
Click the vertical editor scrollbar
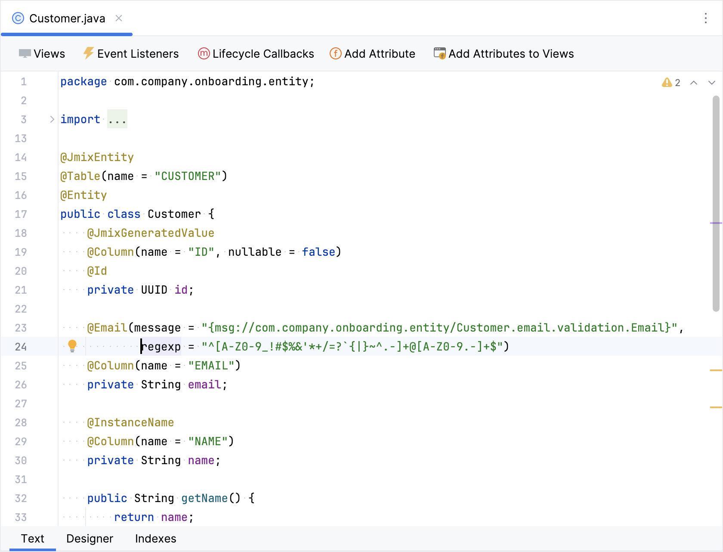click(x=716, y=202)
